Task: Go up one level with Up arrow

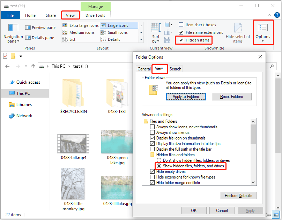Action: click(x=33, y=66)
